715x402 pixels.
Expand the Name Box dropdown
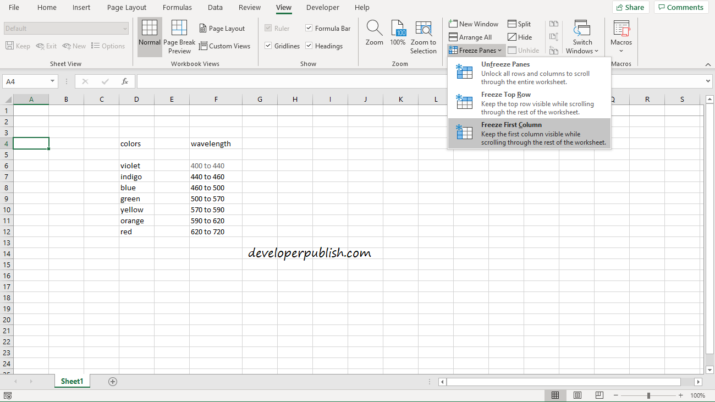coord(52,81)
